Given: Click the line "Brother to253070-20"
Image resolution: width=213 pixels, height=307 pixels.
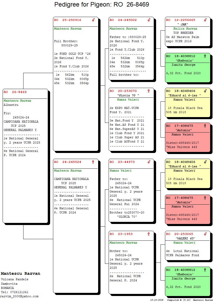Looking at the screenshot, I should tap(127, 213).
